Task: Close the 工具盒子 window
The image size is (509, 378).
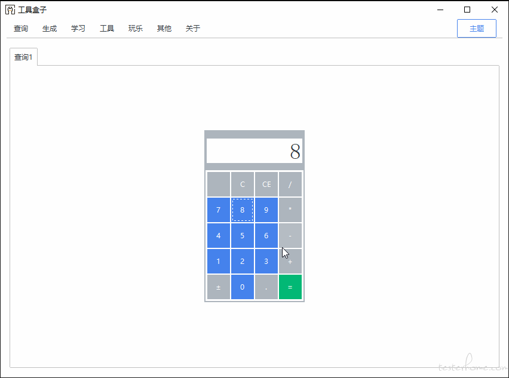Action: point(495,10)
